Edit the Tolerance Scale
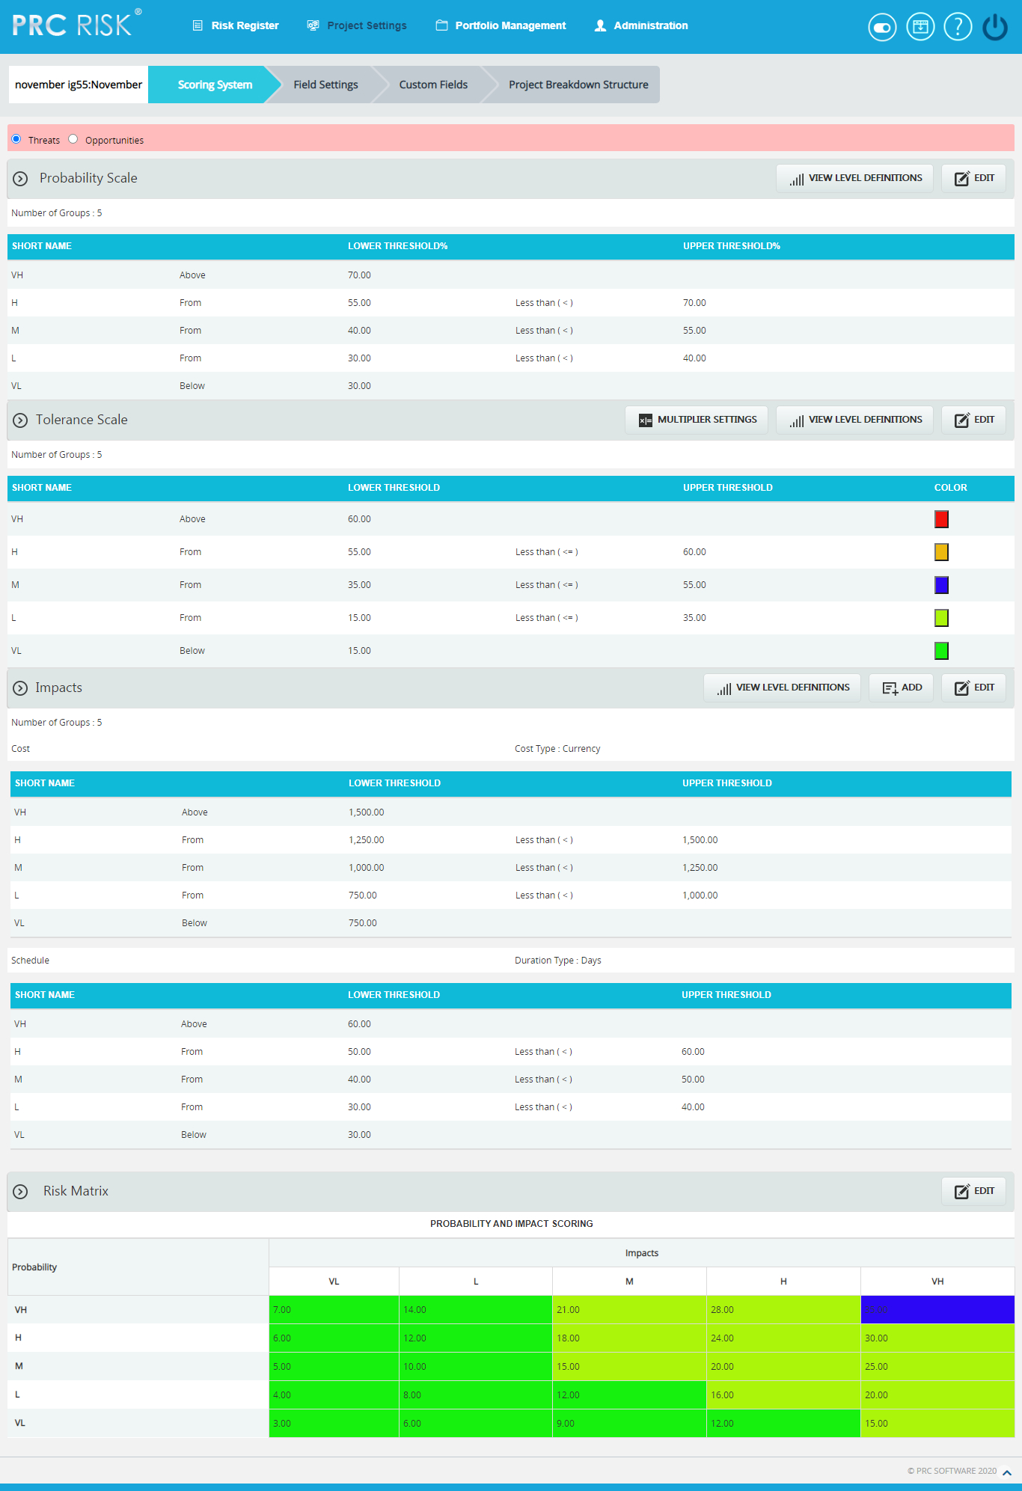The width and height of the screenshot is (1022, 1491). pos(973,420)
